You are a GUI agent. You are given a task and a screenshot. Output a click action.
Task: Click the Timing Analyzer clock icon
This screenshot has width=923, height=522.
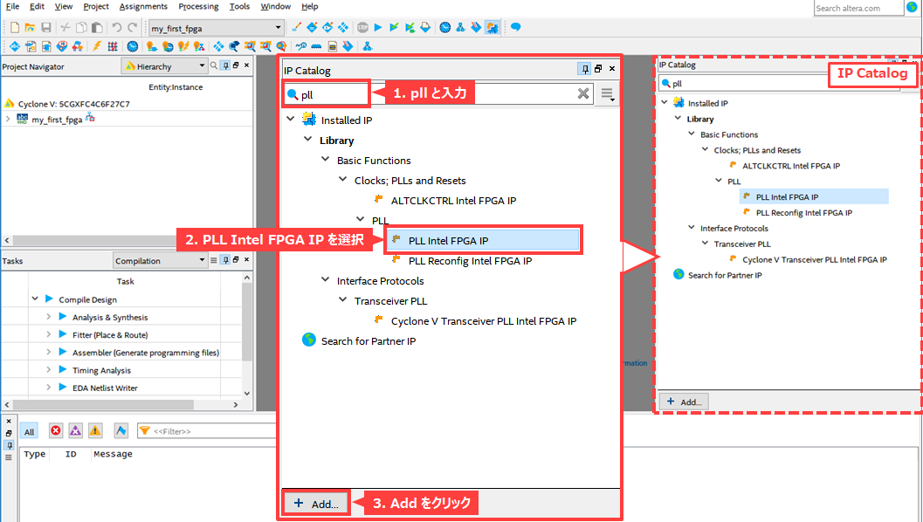(445, 28)
